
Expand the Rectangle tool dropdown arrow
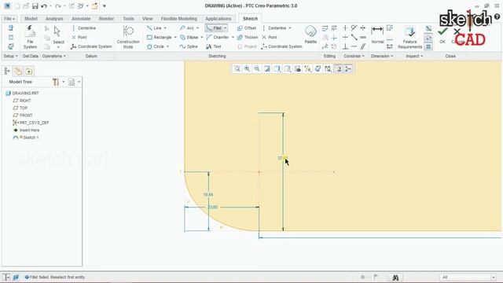(x=175, y=38)
